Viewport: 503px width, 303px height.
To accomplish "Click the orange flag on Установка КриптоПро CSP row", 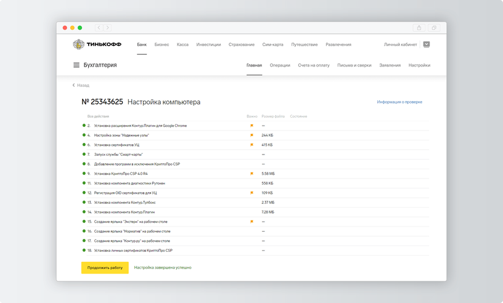I will tap(252, 174).
